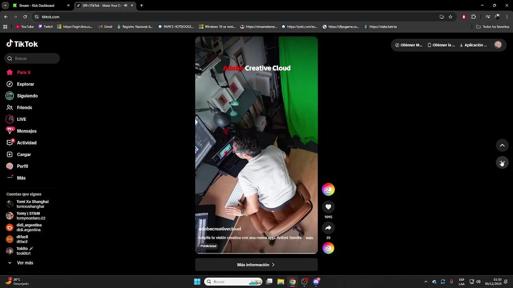Open Windows Task View icon

point(269,282)
